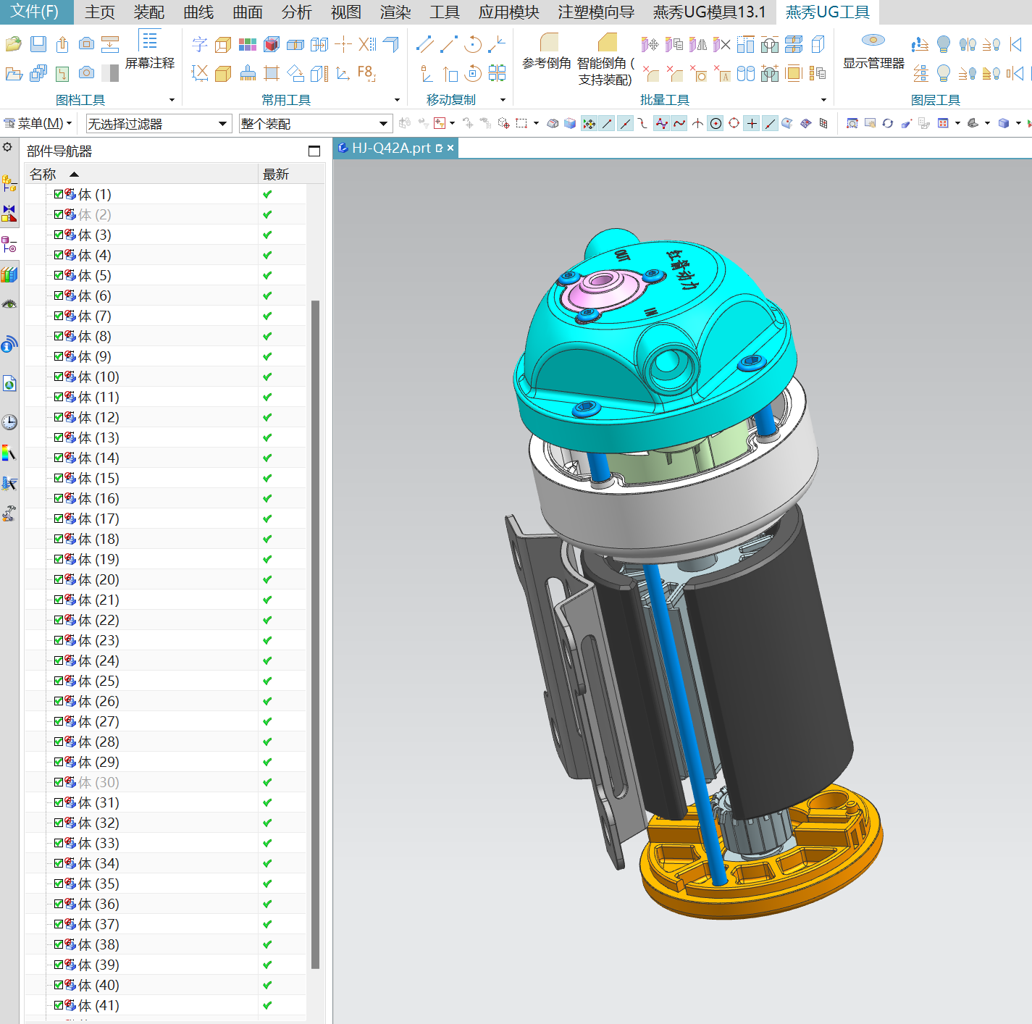Viewport: 1032px width, 1024px height.
Task: Click the red cube in wireframe icon
Action: (272, 45)
